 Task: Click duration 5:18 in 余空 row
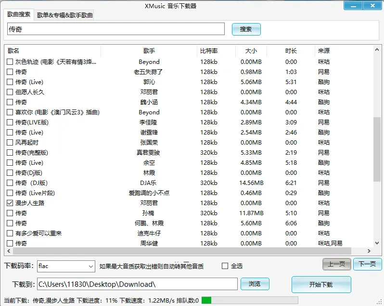pos(291,163)
